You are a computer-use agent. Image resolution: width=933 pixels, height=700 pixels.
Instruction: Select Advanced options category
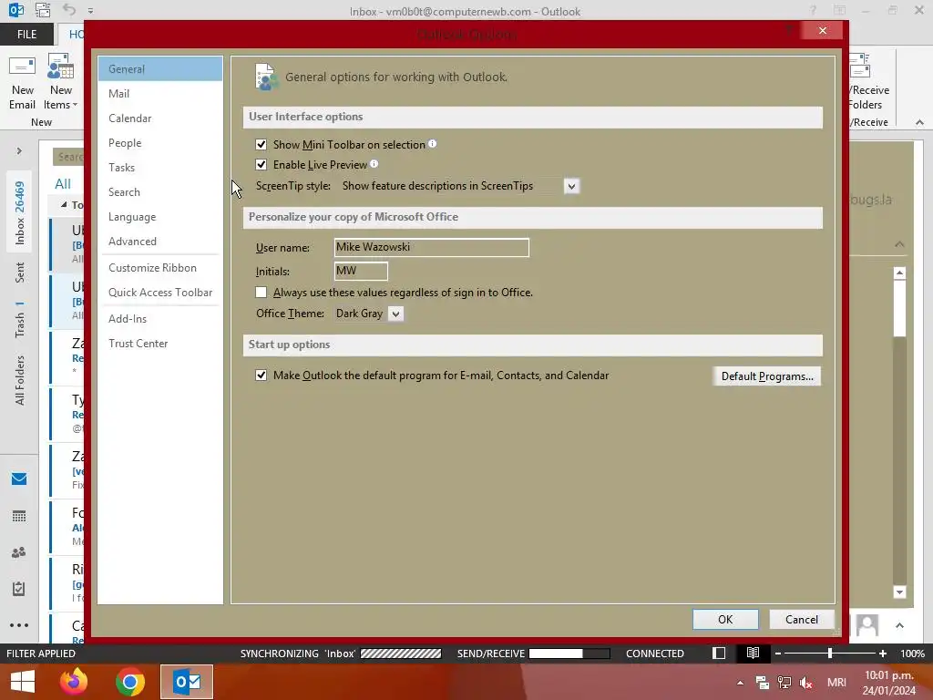click(x=160, y=241)
